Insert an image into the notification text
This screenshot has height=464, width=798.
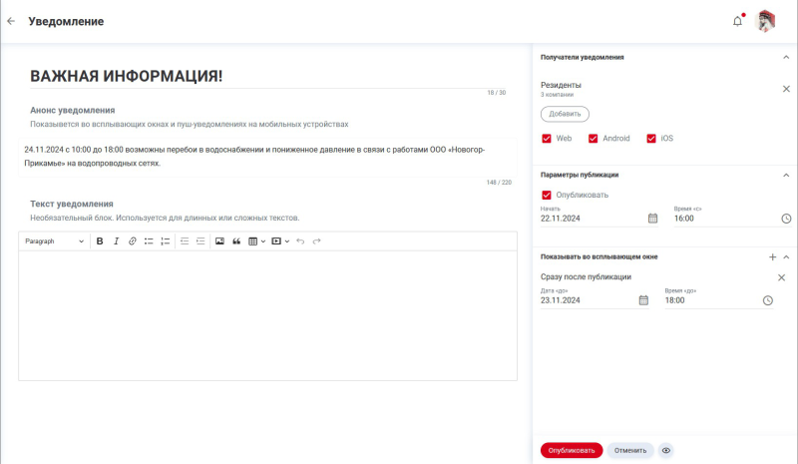(x=219, y=241)
